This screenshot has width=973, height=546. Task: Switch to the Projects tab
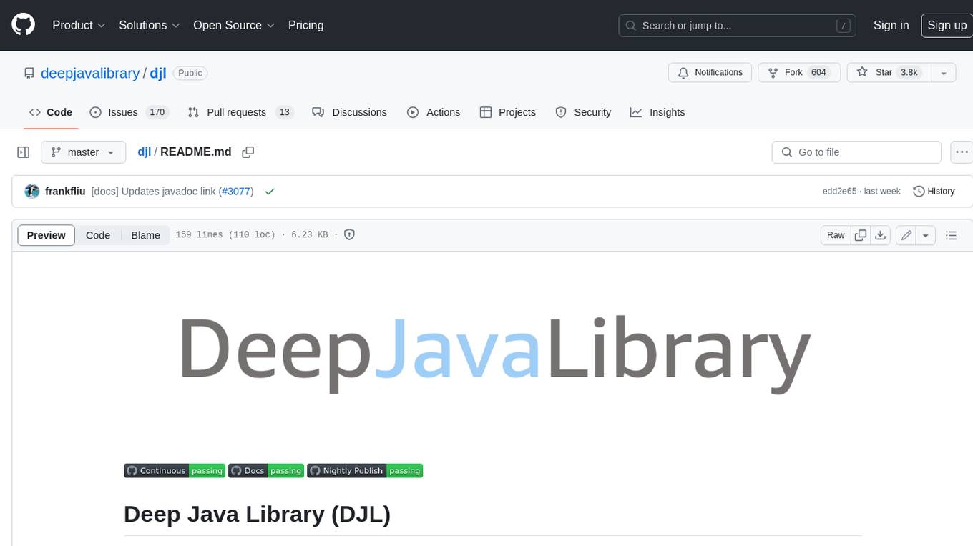tap(507, 112)
